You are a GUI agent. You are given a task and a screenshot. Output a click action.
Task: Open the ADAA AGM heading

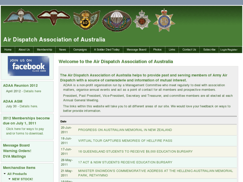click(13, 101)
